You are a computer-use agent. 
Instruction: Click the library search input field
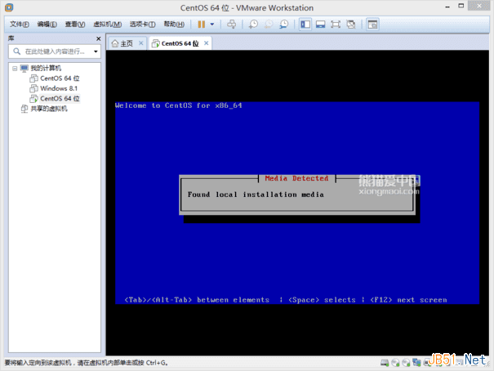(x=55, y=51)
